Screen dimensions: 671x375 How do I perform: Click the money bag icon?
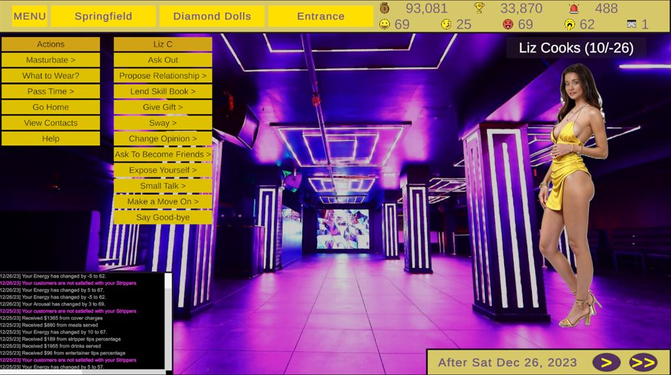[x=385, y=8]
